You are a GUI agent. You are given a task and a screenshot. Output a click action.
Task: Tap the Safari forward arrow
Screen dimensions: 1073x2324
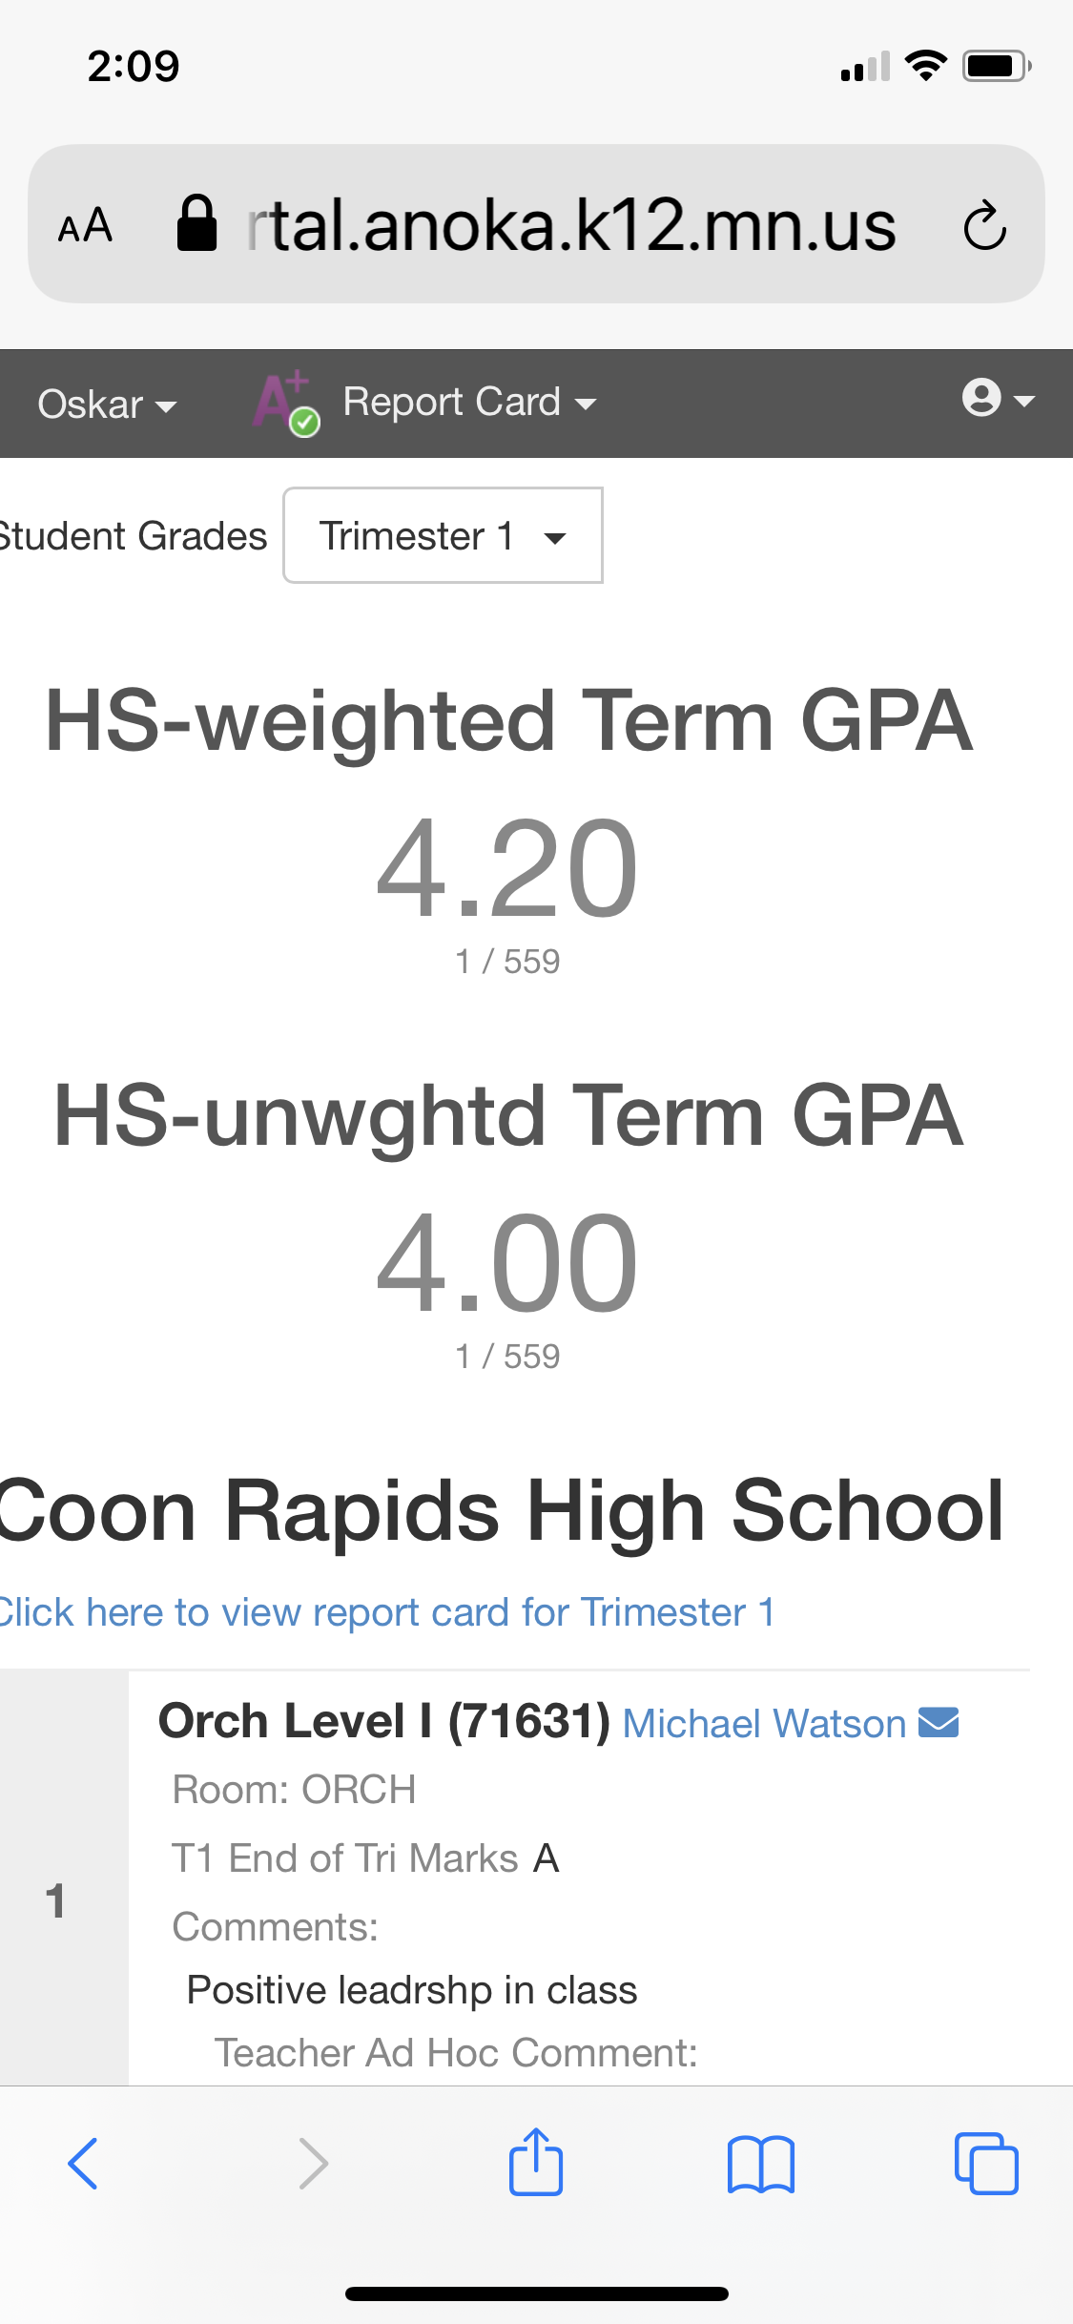[x=313, y=2164]
